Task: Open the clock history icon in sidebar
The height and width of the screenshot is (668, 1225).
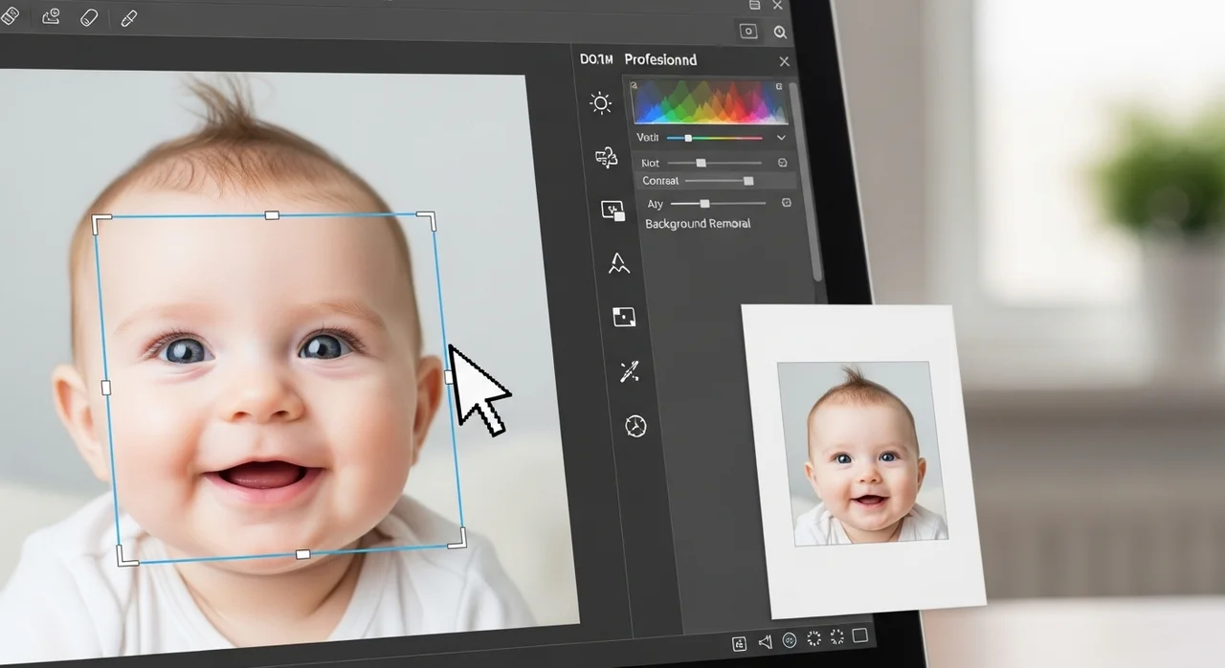Action: click(x=635, y=426)
